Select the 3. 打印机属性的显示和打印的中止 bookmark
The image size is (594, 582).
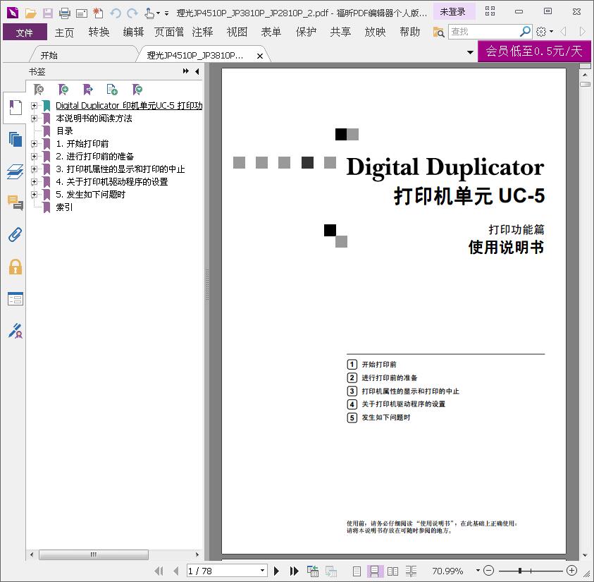click(x=120, y=169)
